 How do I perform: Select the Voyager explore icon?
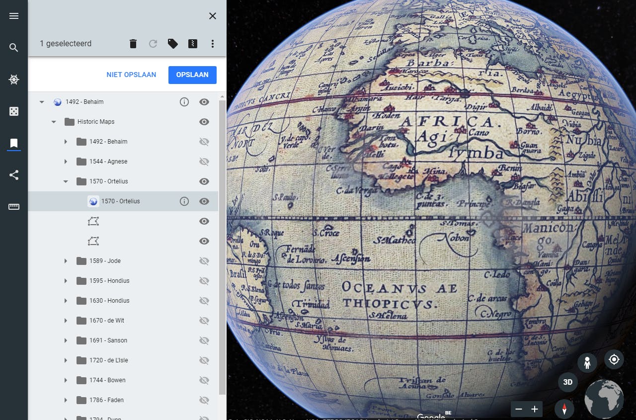tap(13, 80)
